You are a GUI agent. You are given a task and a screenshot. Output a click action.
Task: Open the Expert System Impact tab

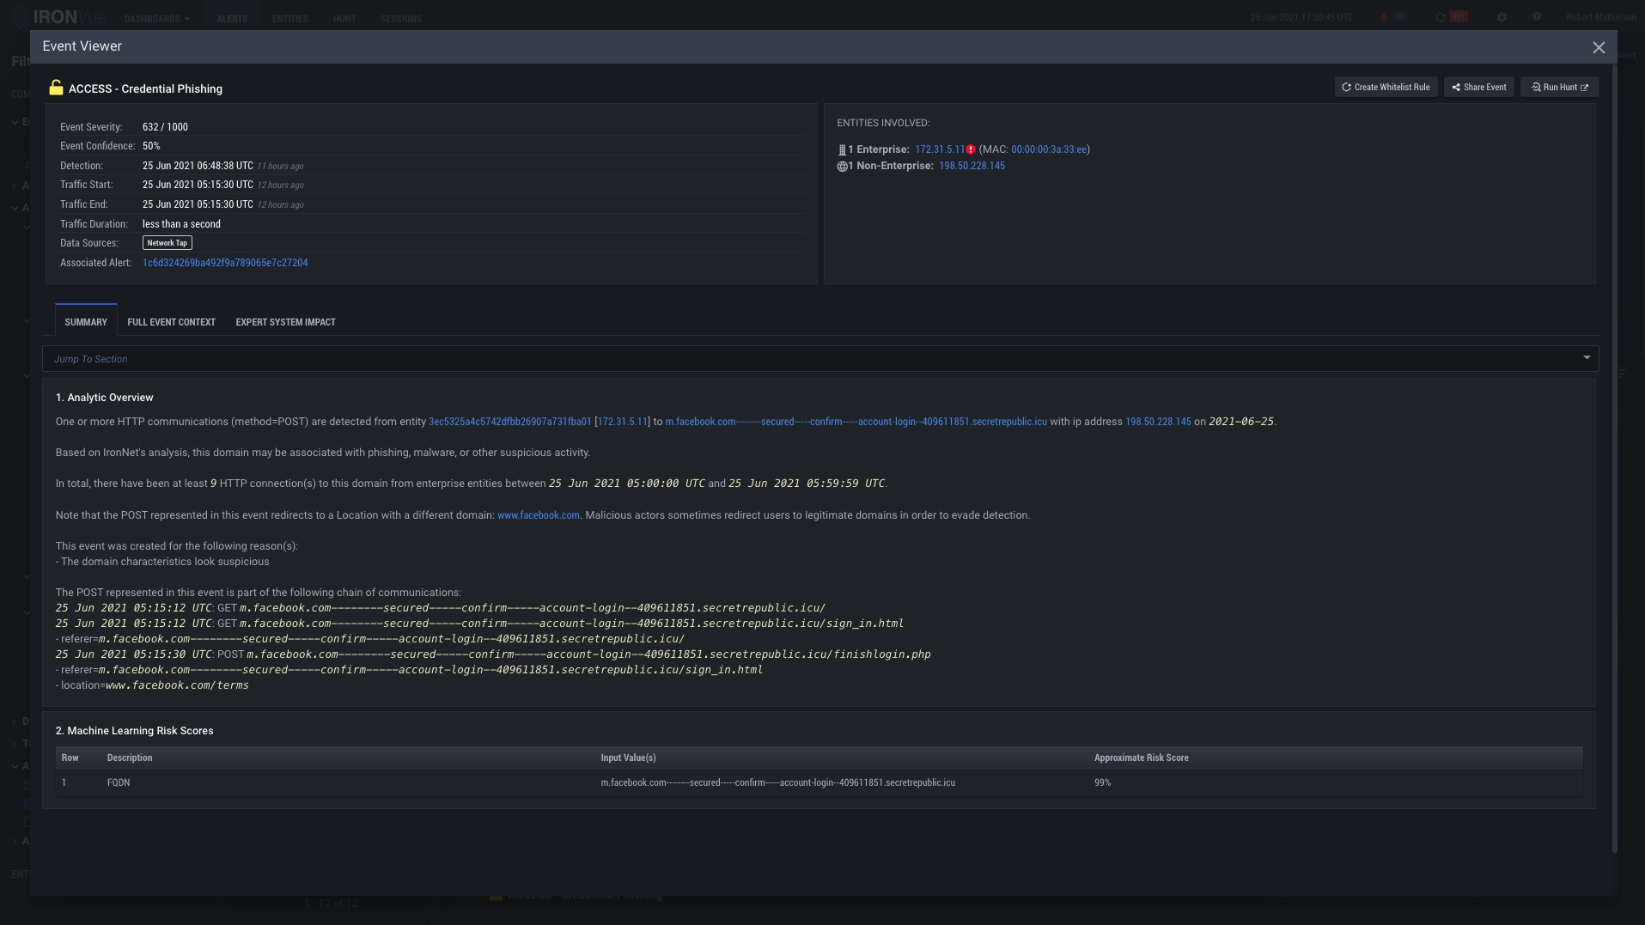(x=284, y=321)
